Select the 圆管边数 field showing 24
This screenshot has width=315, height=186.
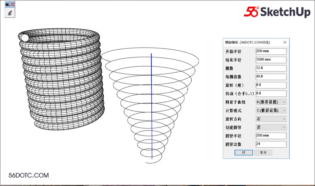[x=271, y=144]
